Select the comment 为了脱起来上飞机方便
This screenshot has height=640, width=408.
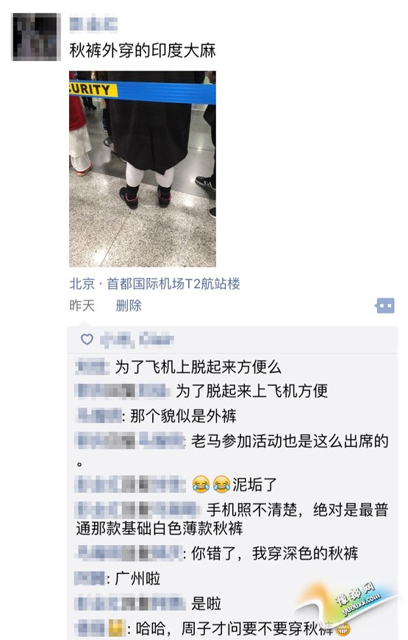[252, 391]
